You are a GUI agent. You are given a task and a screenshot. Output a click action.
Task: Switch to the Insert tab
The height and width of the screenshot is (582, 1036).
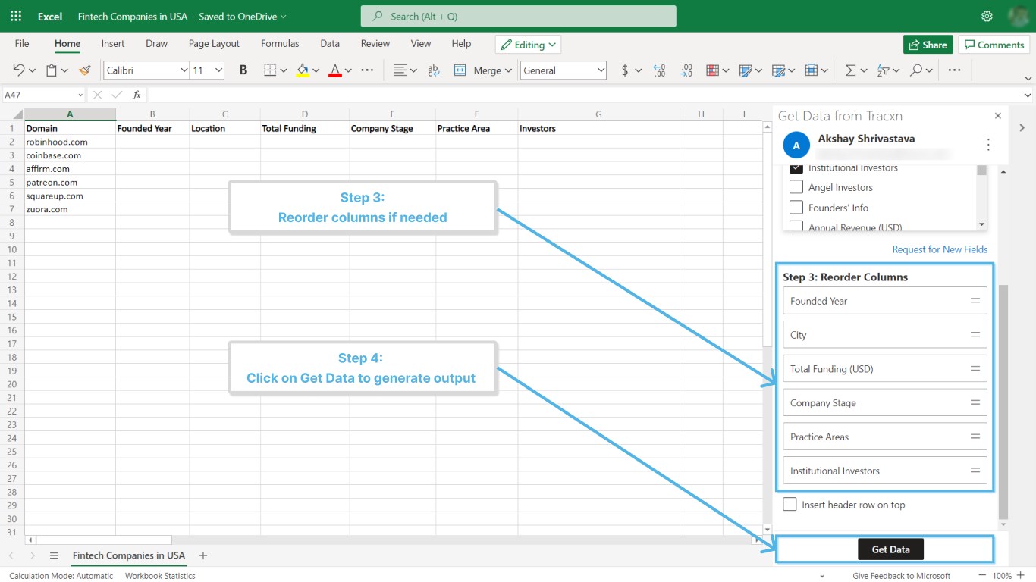pyautogui.click(x=113, y=44)
